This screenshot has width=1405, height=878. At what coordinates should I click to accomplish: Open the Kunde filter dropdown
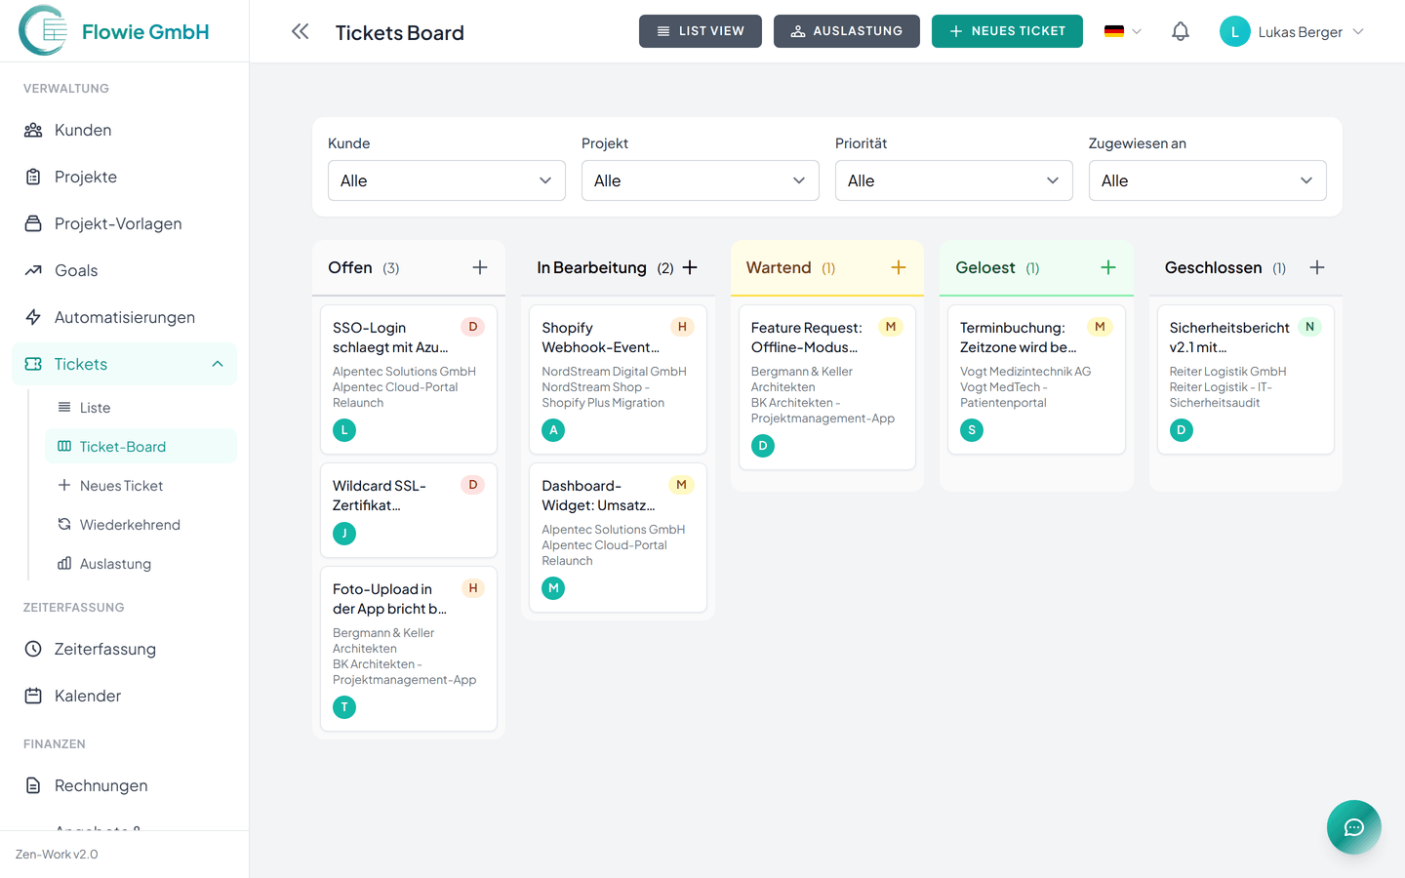pyautogui.click(x=446, y=180)
